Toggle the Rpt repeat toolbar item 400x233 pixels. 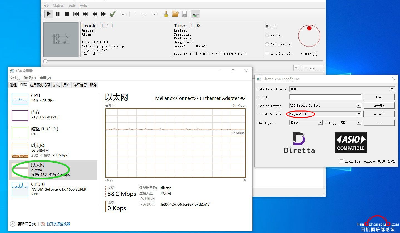tap(143, 14)
